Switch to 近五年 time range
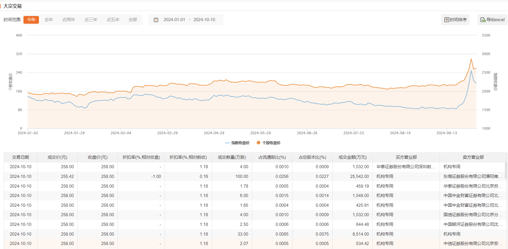This screenshot has width=508, height=249. click(113, 20)
